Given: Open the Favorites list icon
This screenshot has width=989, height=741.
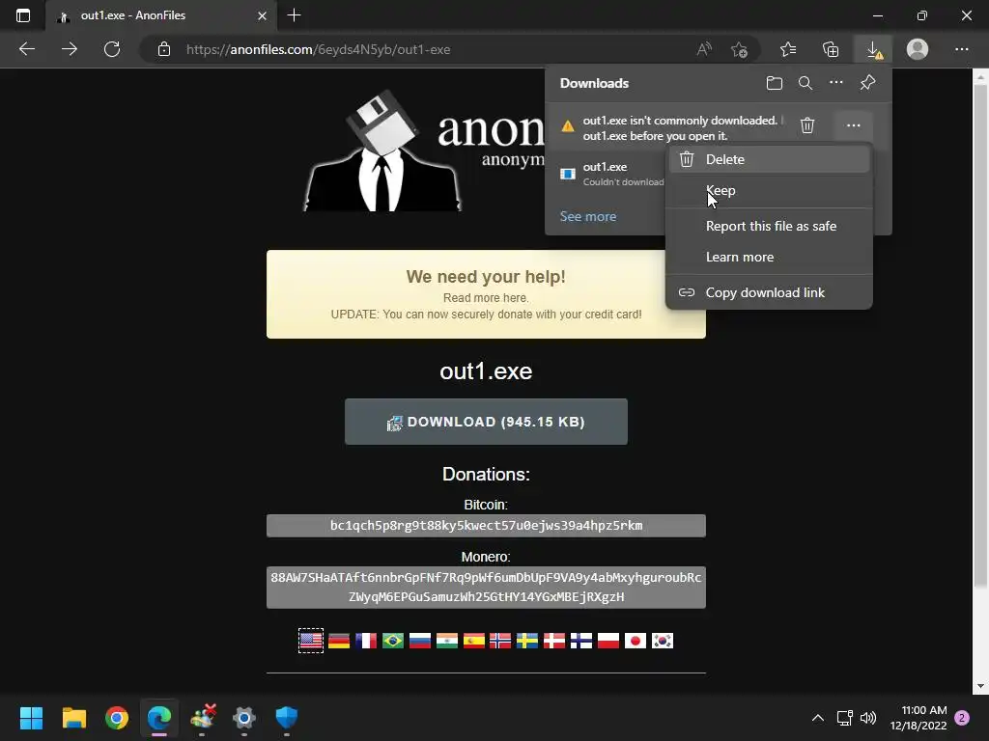Looking at the screenshot, I should pyautogui.click(x=788, y=49).
